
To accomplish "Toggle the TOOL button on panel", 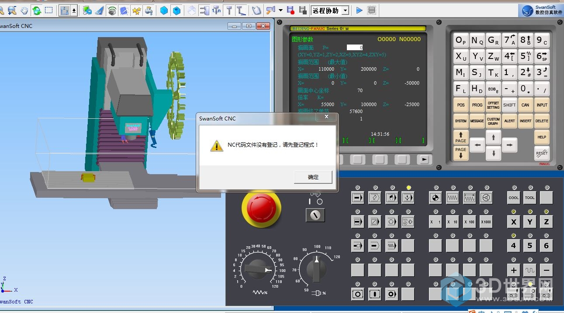I will pos(529,198).
